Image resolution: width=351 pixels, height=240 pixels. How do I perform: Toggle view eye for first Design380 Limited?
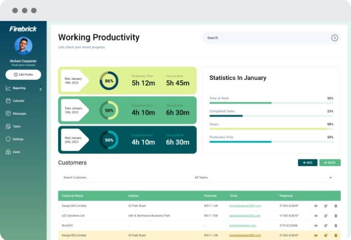tap(316, 206)
